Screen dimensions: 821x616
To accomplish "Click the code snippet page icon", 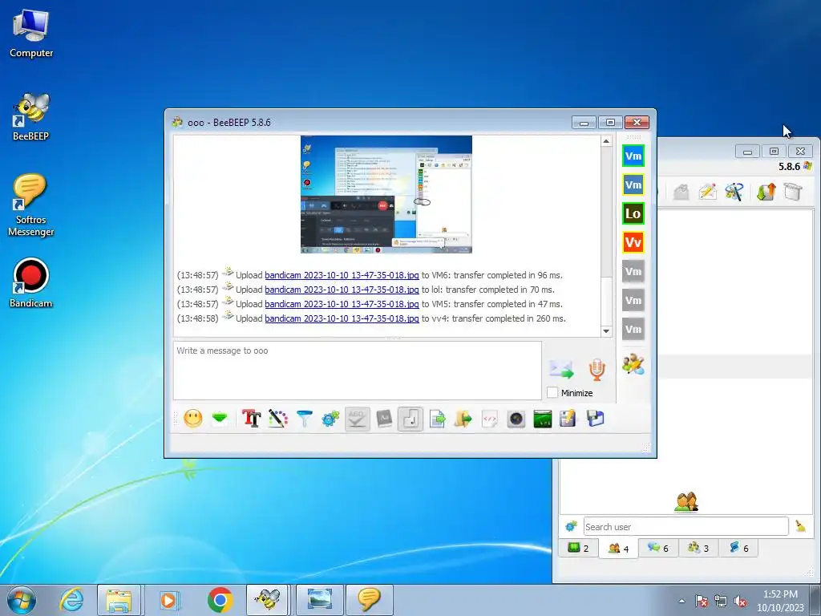I will click(x=490, y=419).
